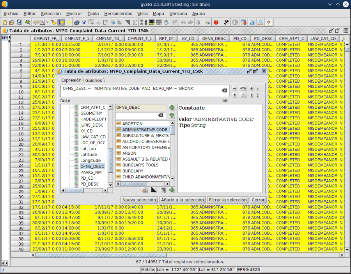Viewport: 351px width, 274px height.
Task: Open the Tabla menu
Action: click(93, 13)
